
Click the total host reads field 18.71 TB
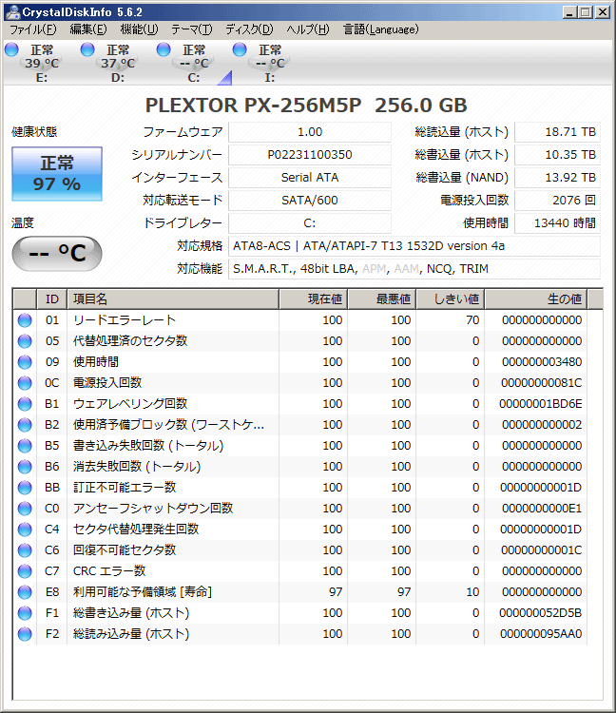coord(557,132)
